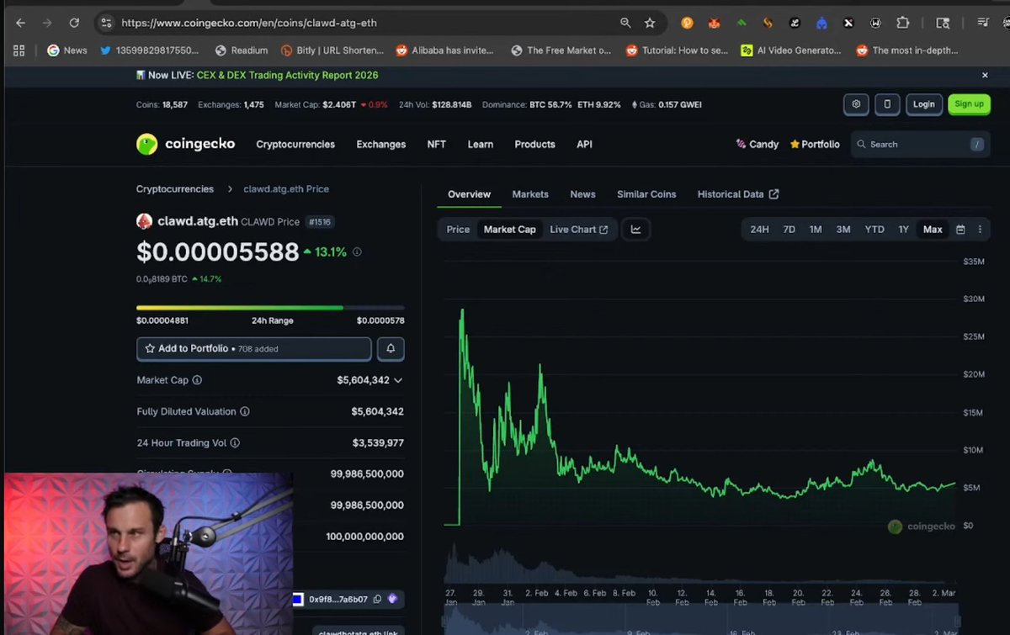
Task: Click Fully Diluted Valuation info icon
Action: click(245, 412)
